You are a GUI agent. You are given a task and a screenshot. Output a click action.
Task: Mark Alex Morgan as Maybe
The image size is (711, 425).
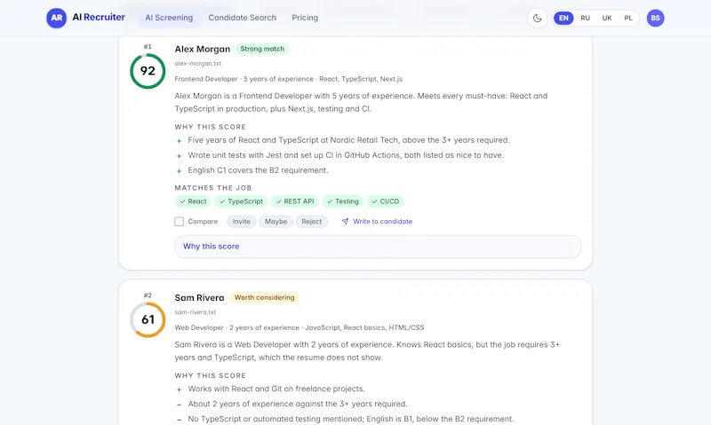[276, 221]
